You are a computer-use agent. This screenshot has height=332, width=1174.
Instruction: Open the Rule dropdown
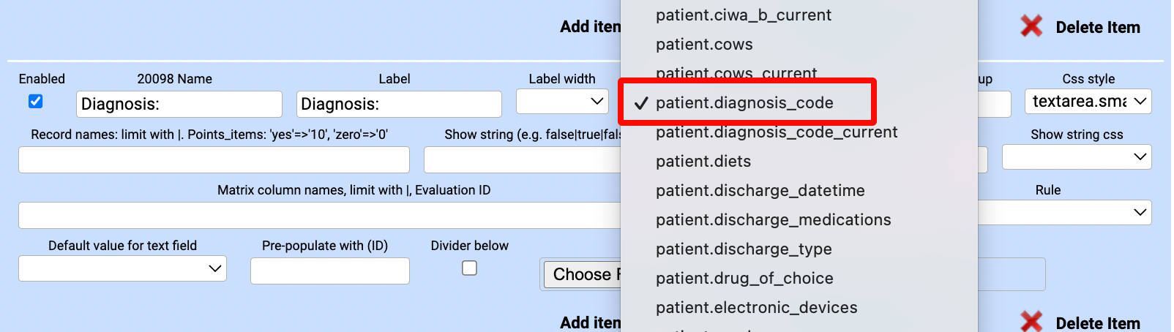(x=1065, y=212)
